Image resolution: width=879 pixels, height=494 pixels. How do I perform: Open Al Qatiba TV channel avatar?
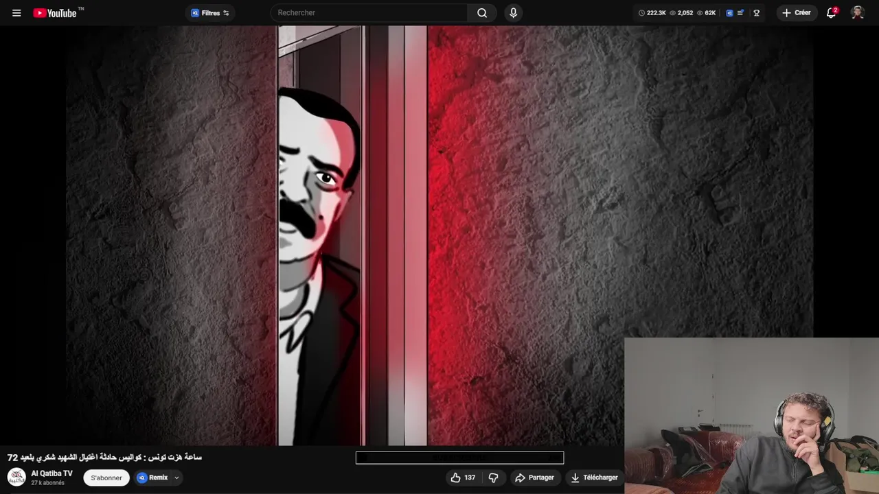pyautogui.click(x=16, y=478)
